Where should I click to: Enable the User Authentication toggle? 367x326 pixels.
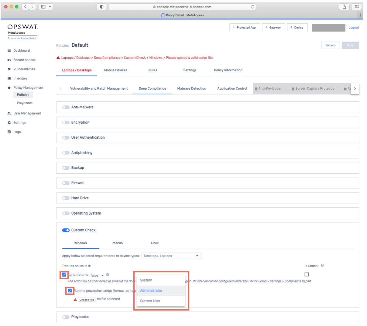pos(66,138)
